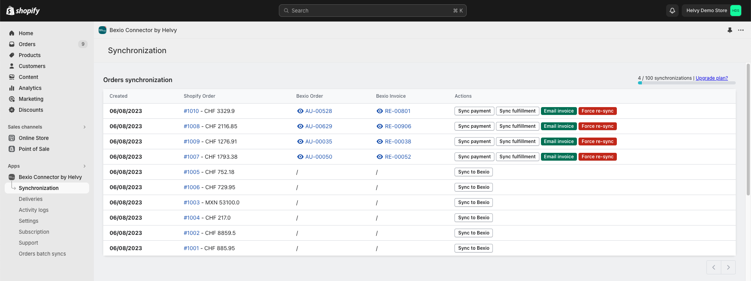Click the Home icon in sidebar

pyautogui.click(x=12, y=33)
